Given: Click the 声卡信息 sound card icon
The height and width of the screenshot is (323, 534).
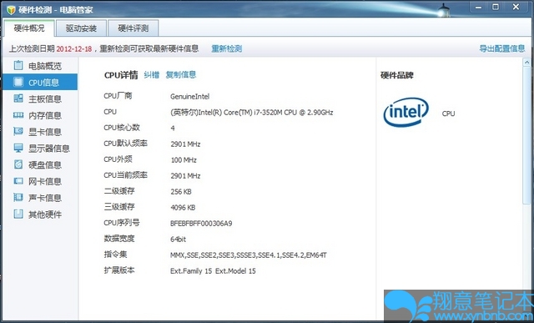Looking at the screenshot, I should [18, 198].
